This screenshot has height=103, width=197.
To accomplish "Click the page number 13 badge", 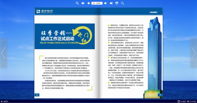I will point(160,95).
